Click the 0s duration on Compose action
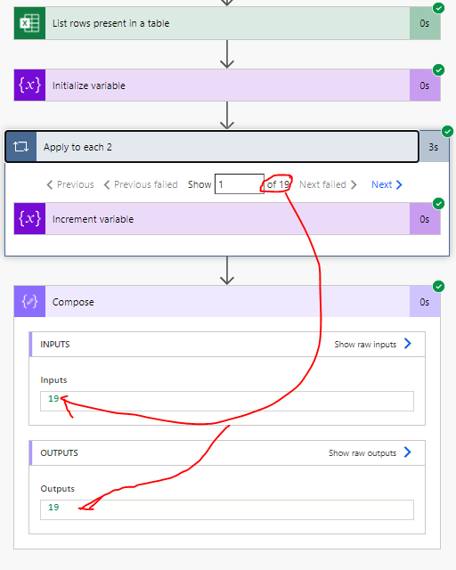This screenshot has height=570, width=456. coord(424,302)
